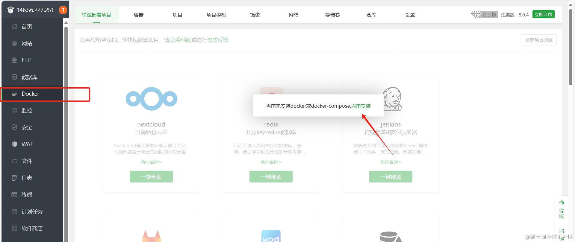Click the 计划任务 calendar icon
Image resolution: width=575 pixels, height=242 pixels.
pos(14,211)
